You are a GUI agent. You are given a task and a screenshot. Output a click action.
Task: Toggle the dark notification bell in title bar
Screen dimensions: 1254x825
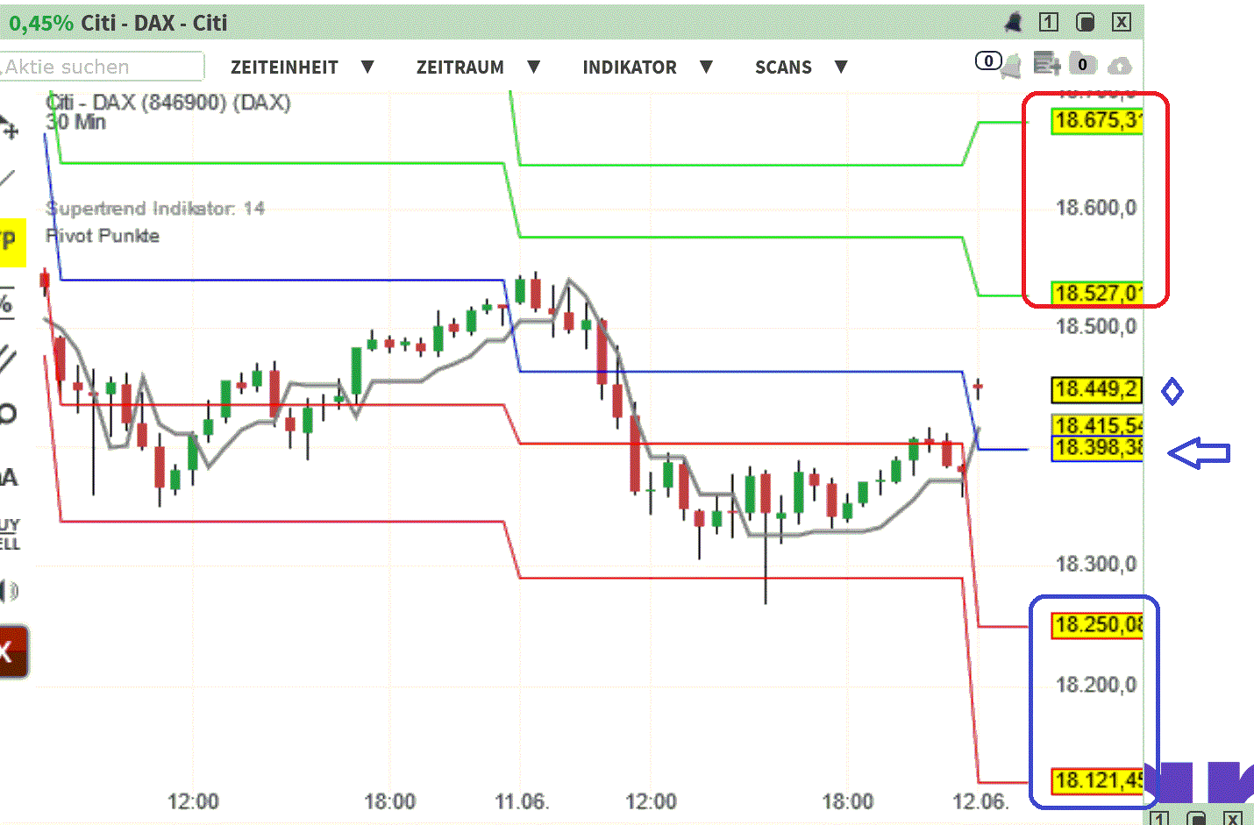click(1014, 22)
